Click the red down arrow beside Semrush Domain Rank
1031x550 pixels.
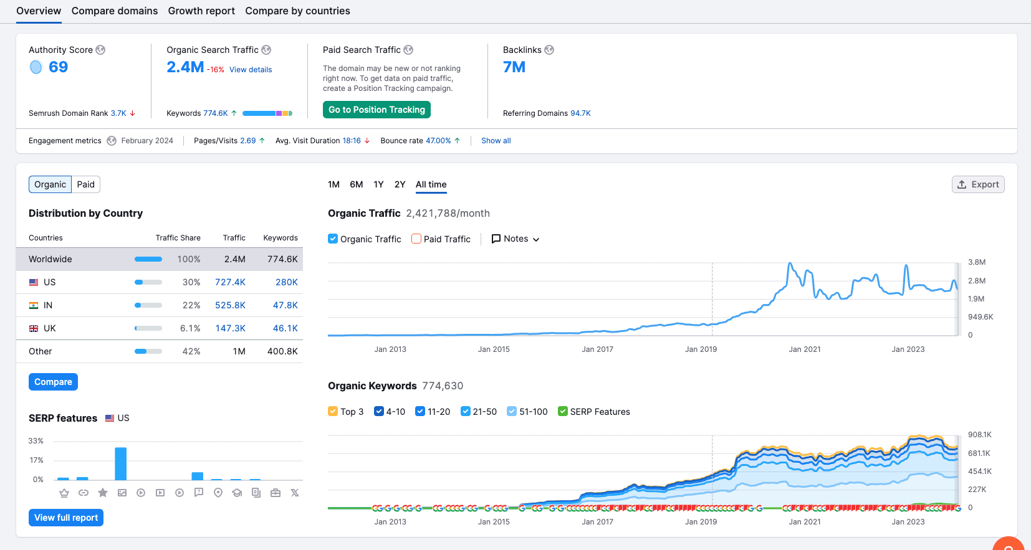pos(133,113)
